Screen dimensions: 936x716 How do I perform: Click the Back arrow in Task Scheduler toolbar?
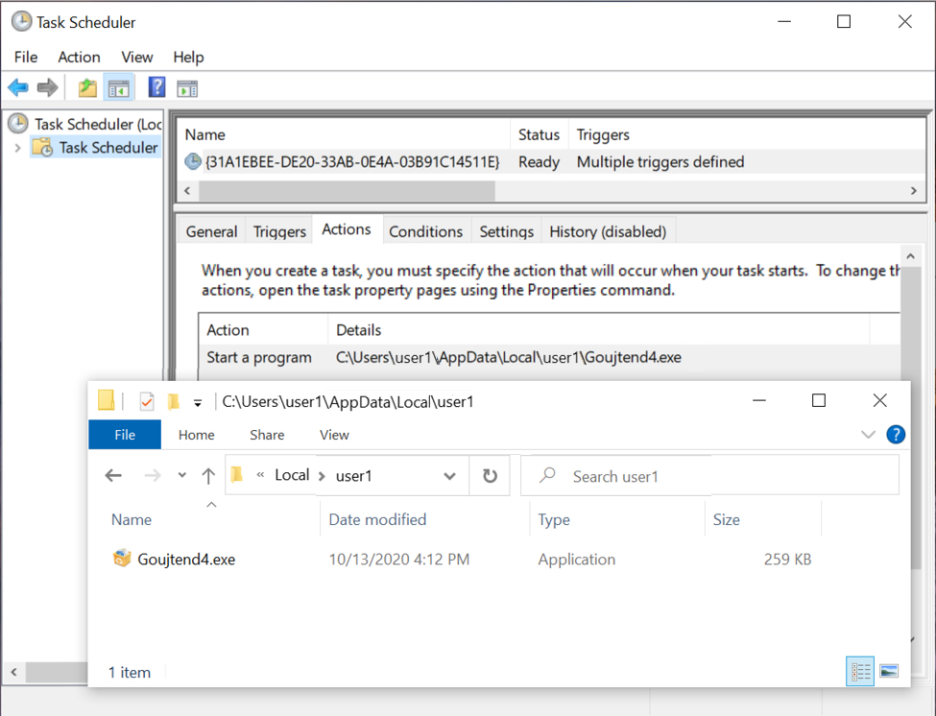[x=18, y=88]
